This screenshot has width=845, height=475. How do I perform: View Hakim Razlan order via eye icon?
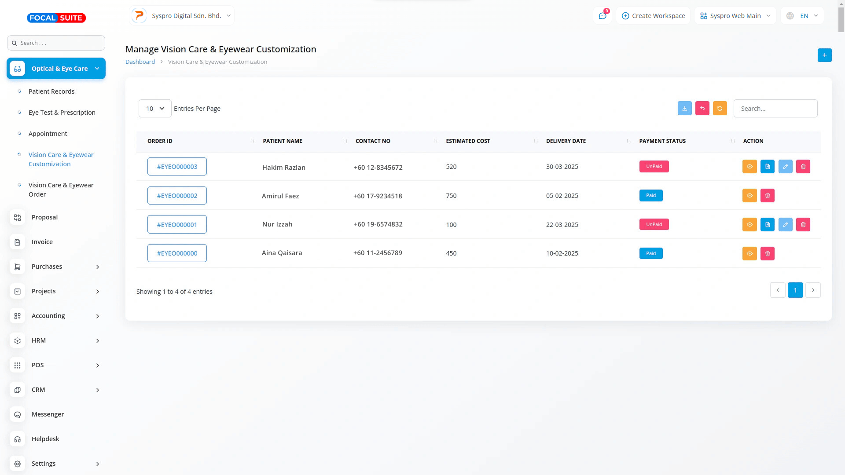749,167
